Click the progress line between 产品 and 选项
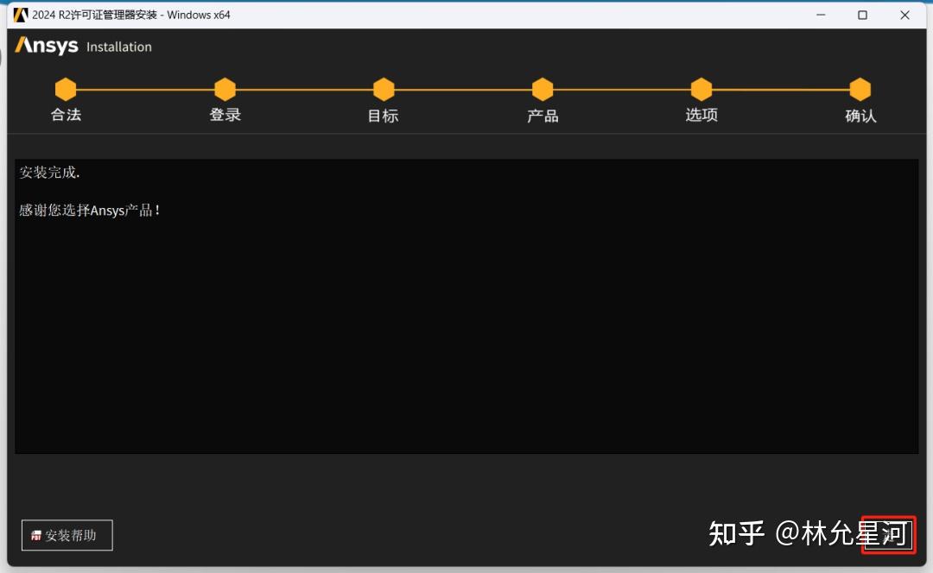933x573 pixels. 621,89
